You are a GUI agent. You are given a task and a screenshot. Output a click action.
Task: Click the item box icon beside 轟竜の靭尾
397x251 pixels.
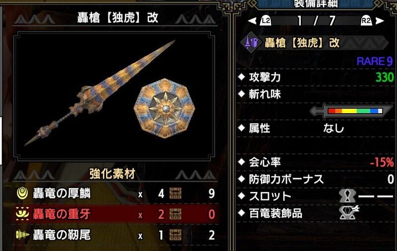point(175,235)
